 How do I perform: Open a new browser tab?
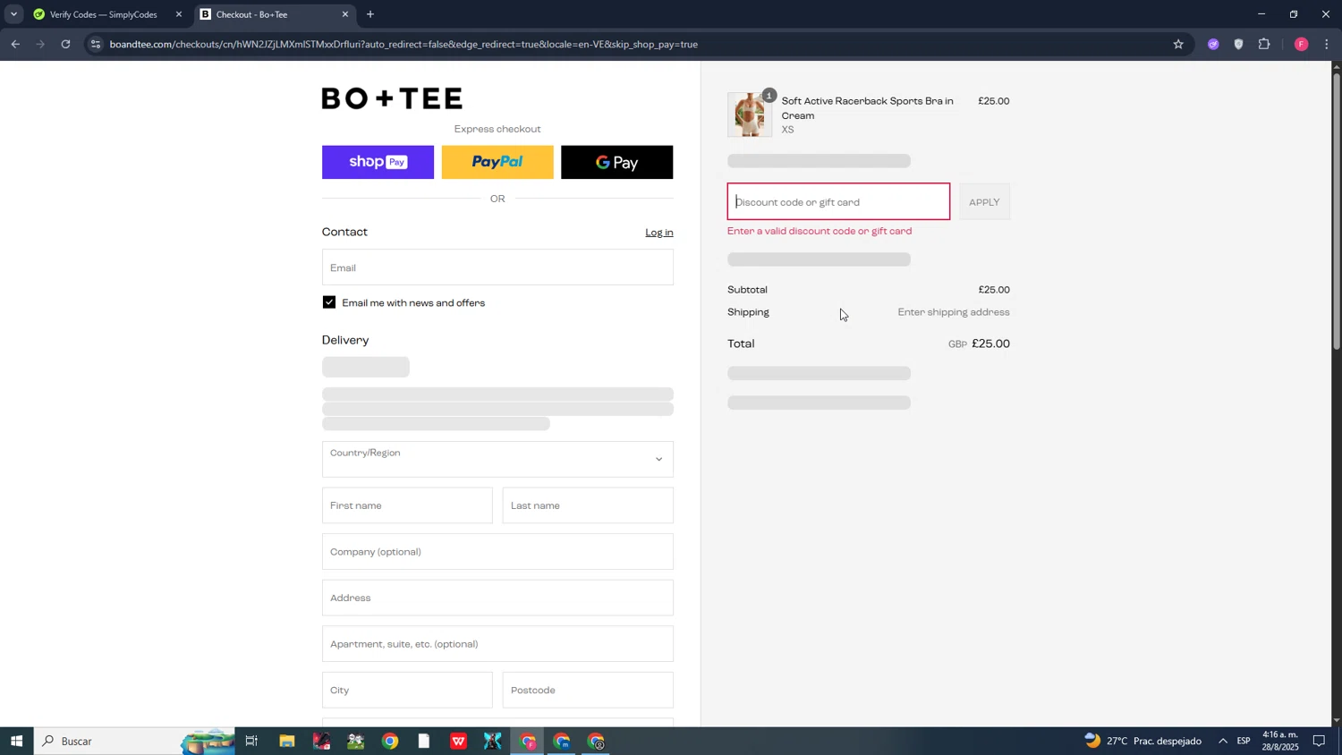tap(370, 14)
